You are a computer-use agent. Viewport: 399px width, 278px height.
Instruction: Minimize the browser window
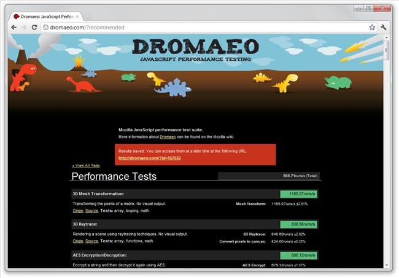[x=359, y=9]
